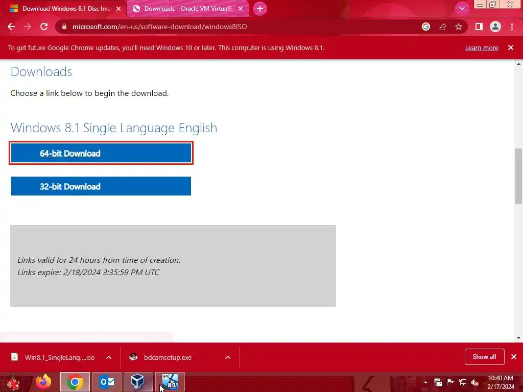
Task: Open a new tab with plus button
Action: coord(260,9)
